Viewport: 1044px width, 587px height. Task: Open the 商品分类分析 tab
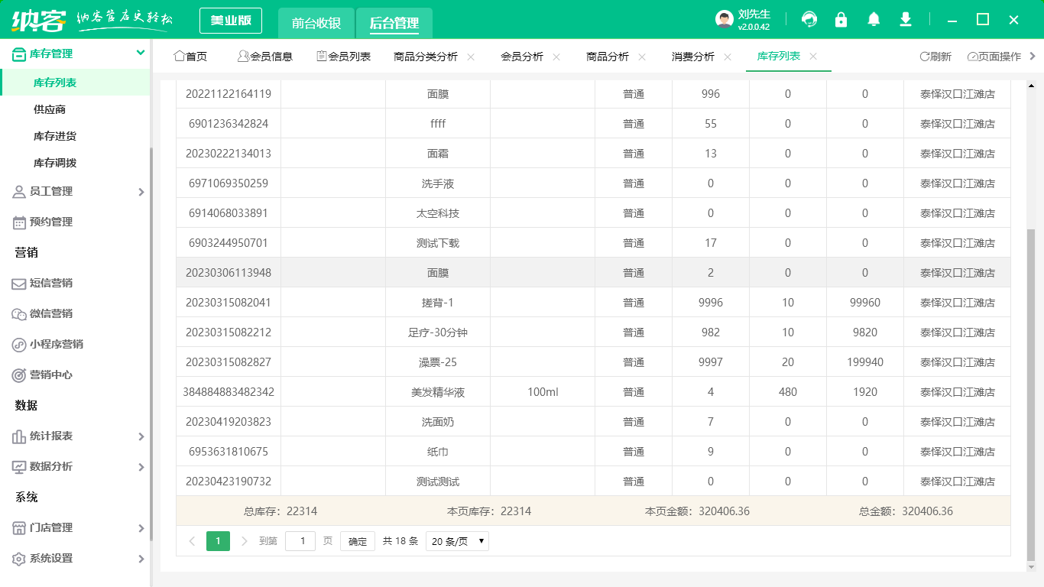click(x=426, y=57)
